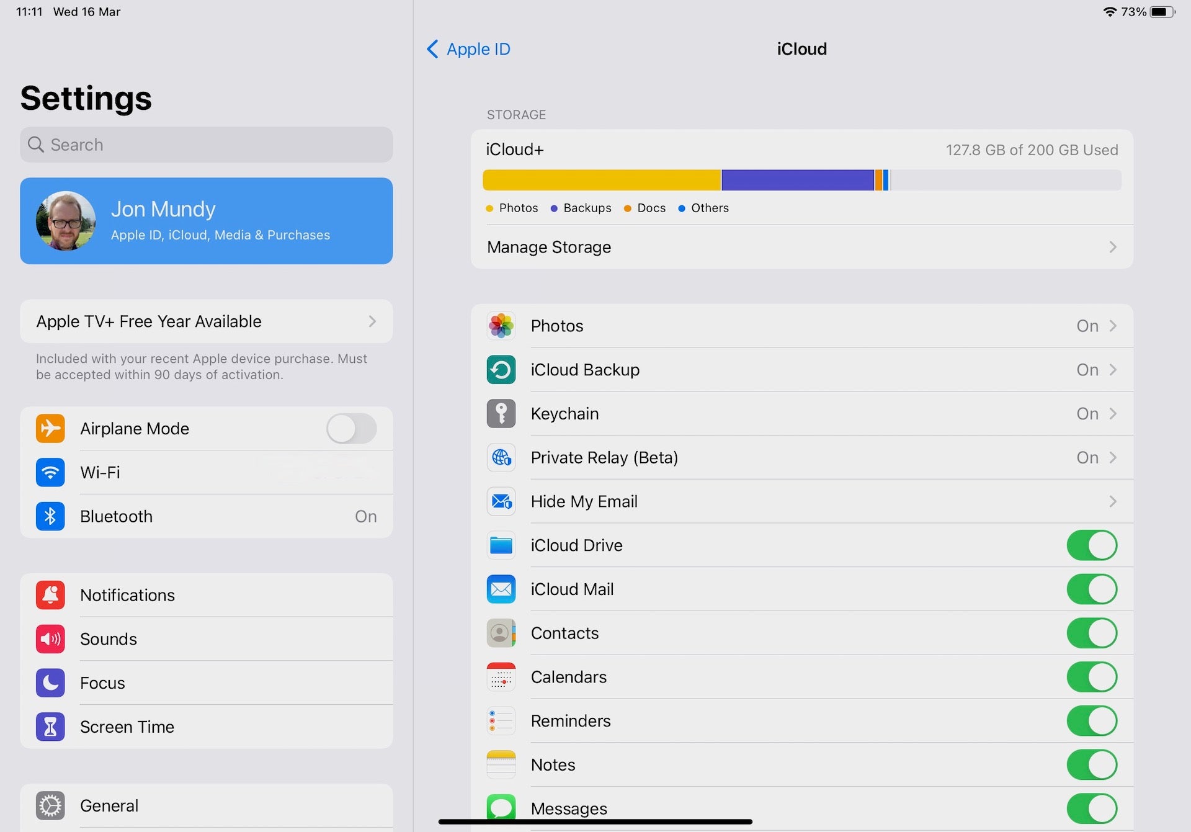
Task: Tap the back chevron next to Apple ID
Action: tap(433, 49)
